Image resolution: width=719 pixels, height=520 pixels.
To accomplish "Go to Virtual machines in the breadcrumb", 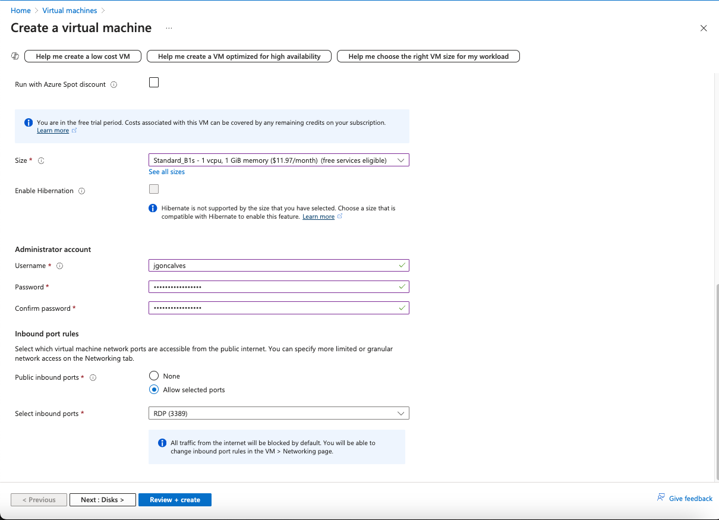I will click(70, 11).
